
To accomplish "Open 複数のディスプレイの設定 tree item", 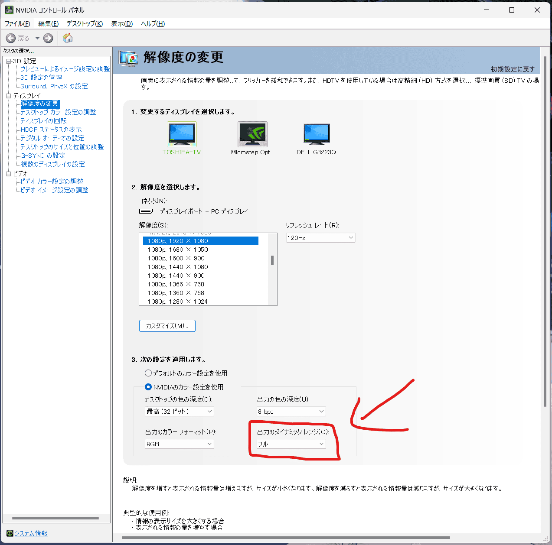I will [53, 164].
